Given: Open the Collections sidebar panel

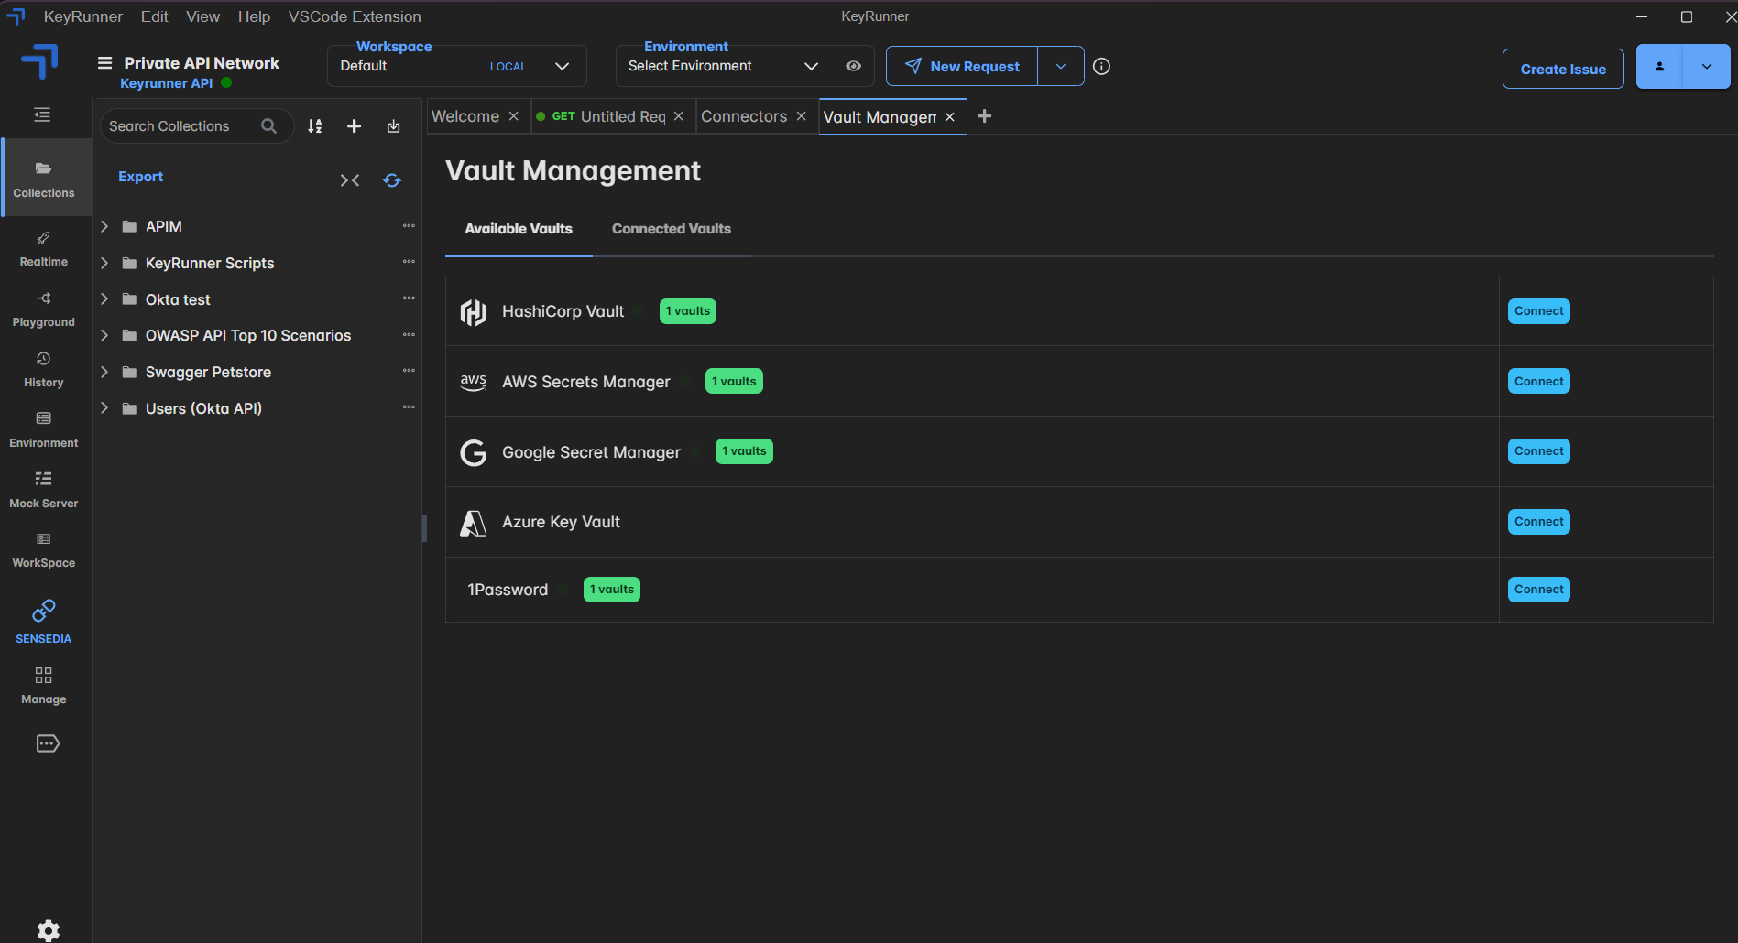Looking at the screenshot, I should [44, 179].
